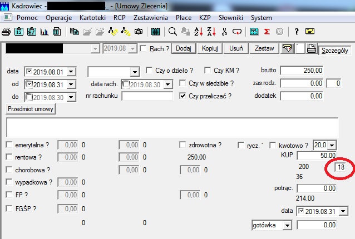The width and height of the screenshot is (355, 239).
Task: Click the red loop arrow icon
Action: tap(237, 32)
